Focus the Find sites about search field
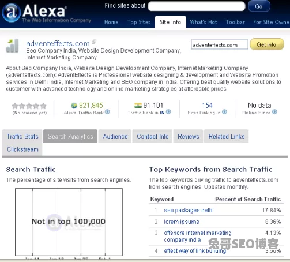This screenshot has width=290, height=262. (x=197, y=6)
